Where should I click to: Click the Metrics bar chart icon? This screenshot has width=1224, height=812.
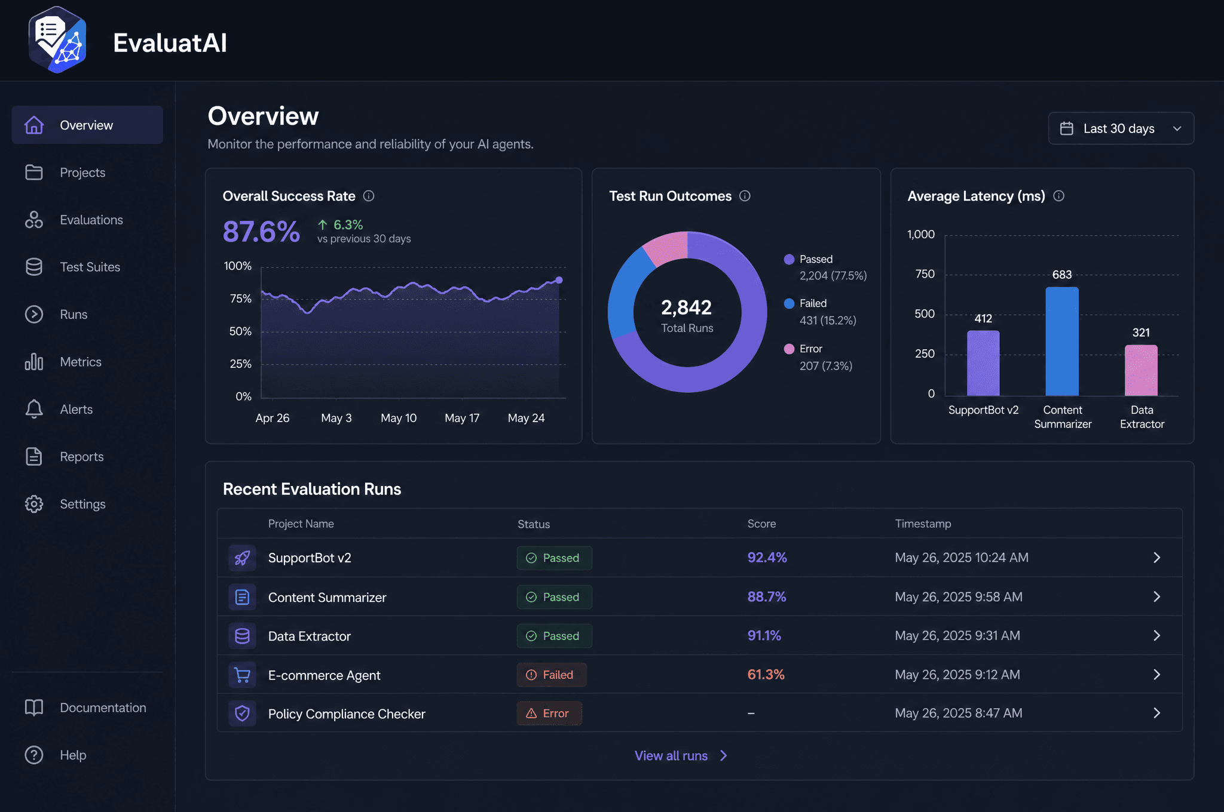pyautogui.click(x=34, y=362)
